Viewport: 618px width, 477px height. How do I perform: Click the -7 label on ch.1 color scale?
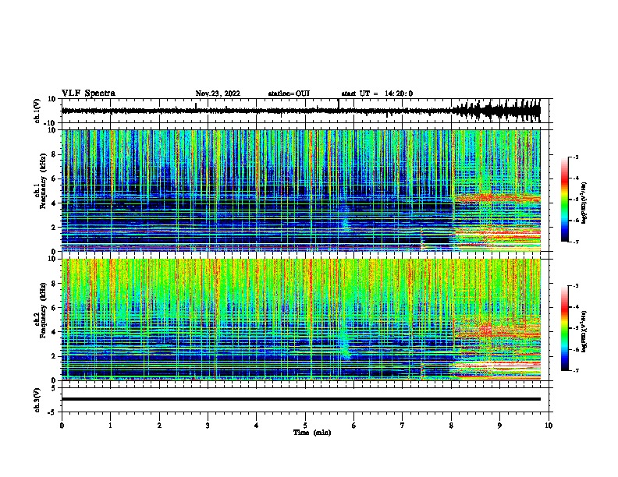(x=575, y=242)
